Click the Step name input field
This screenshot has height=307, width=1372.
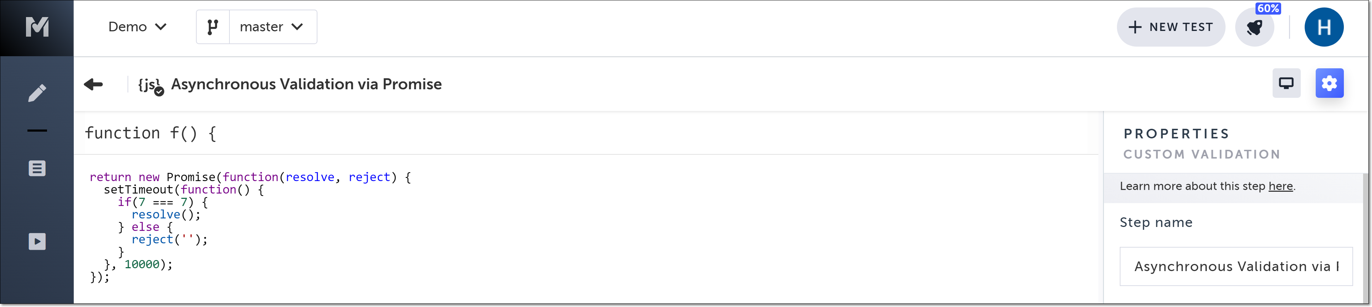point(1236,266)
